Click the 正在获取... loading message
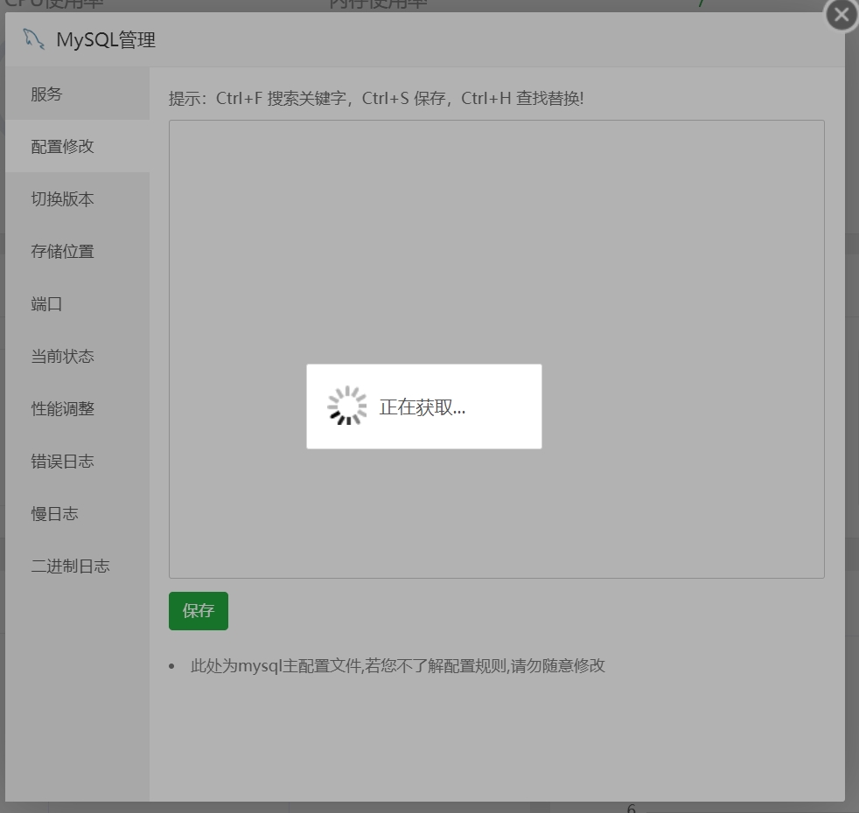Screen dimensions: 859x813 point(423,407)
